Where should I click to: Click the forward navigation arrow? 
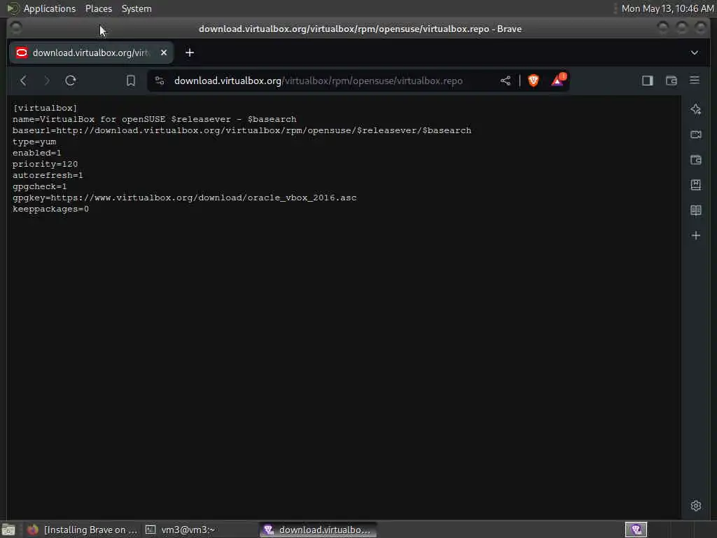47,81
